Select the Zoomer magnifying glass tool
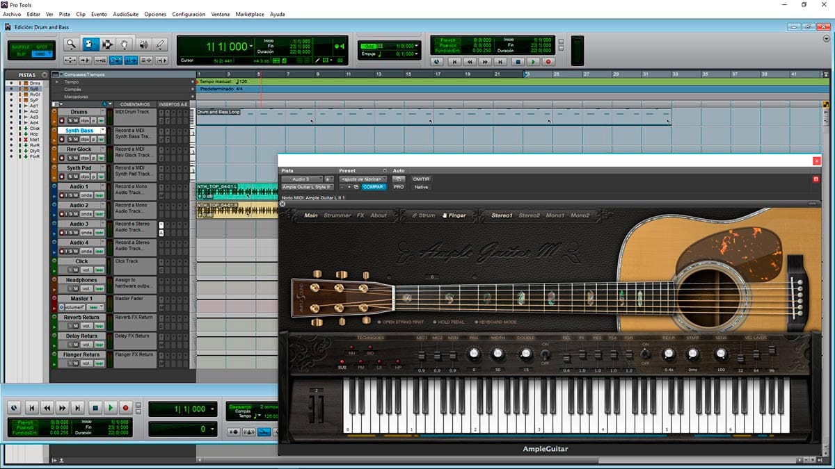This screenshot has width=835, height=469. tap(71, 44)
